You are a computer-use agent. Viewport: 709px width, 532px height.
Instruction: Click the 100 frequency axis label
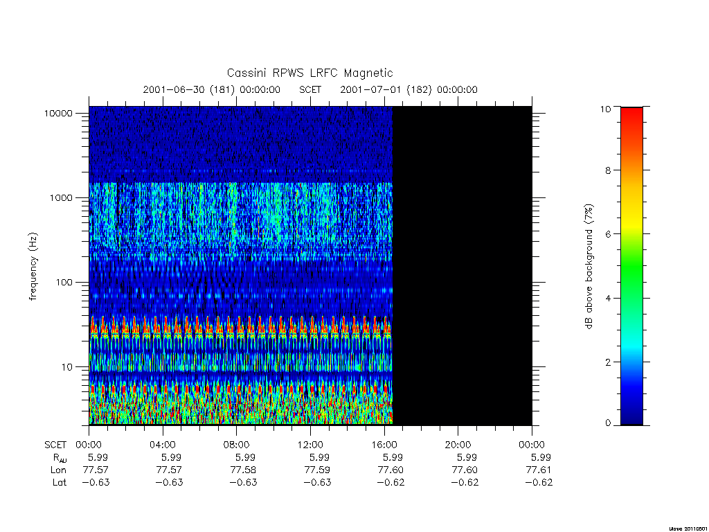64,283
